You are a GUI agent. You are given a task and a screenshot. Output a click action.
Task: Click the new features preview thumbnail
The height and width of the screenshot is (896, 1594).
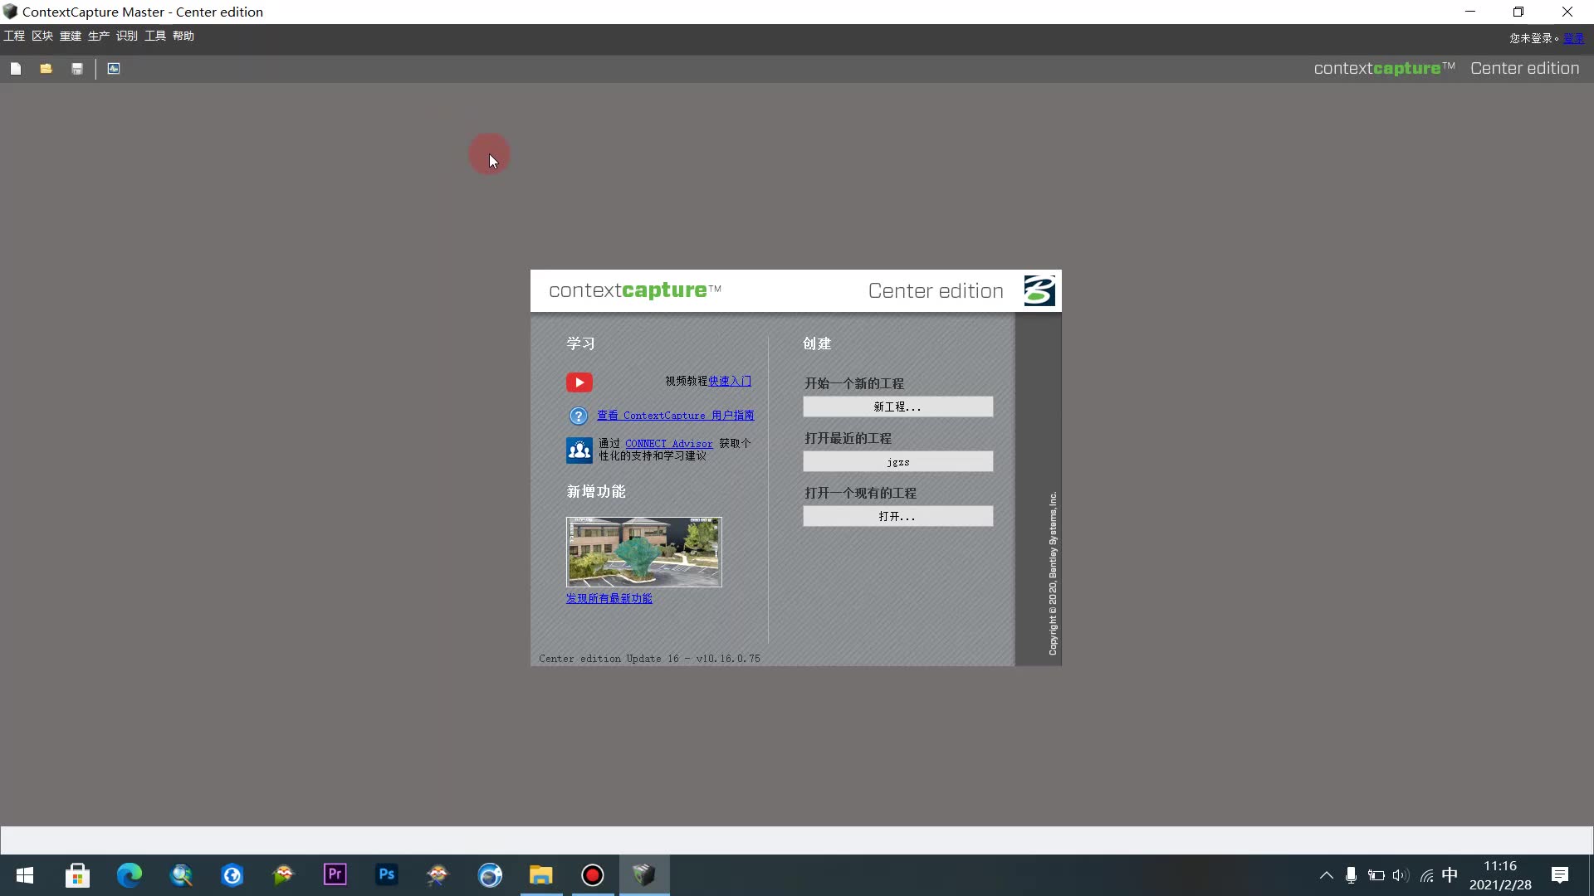pos(643,552)
